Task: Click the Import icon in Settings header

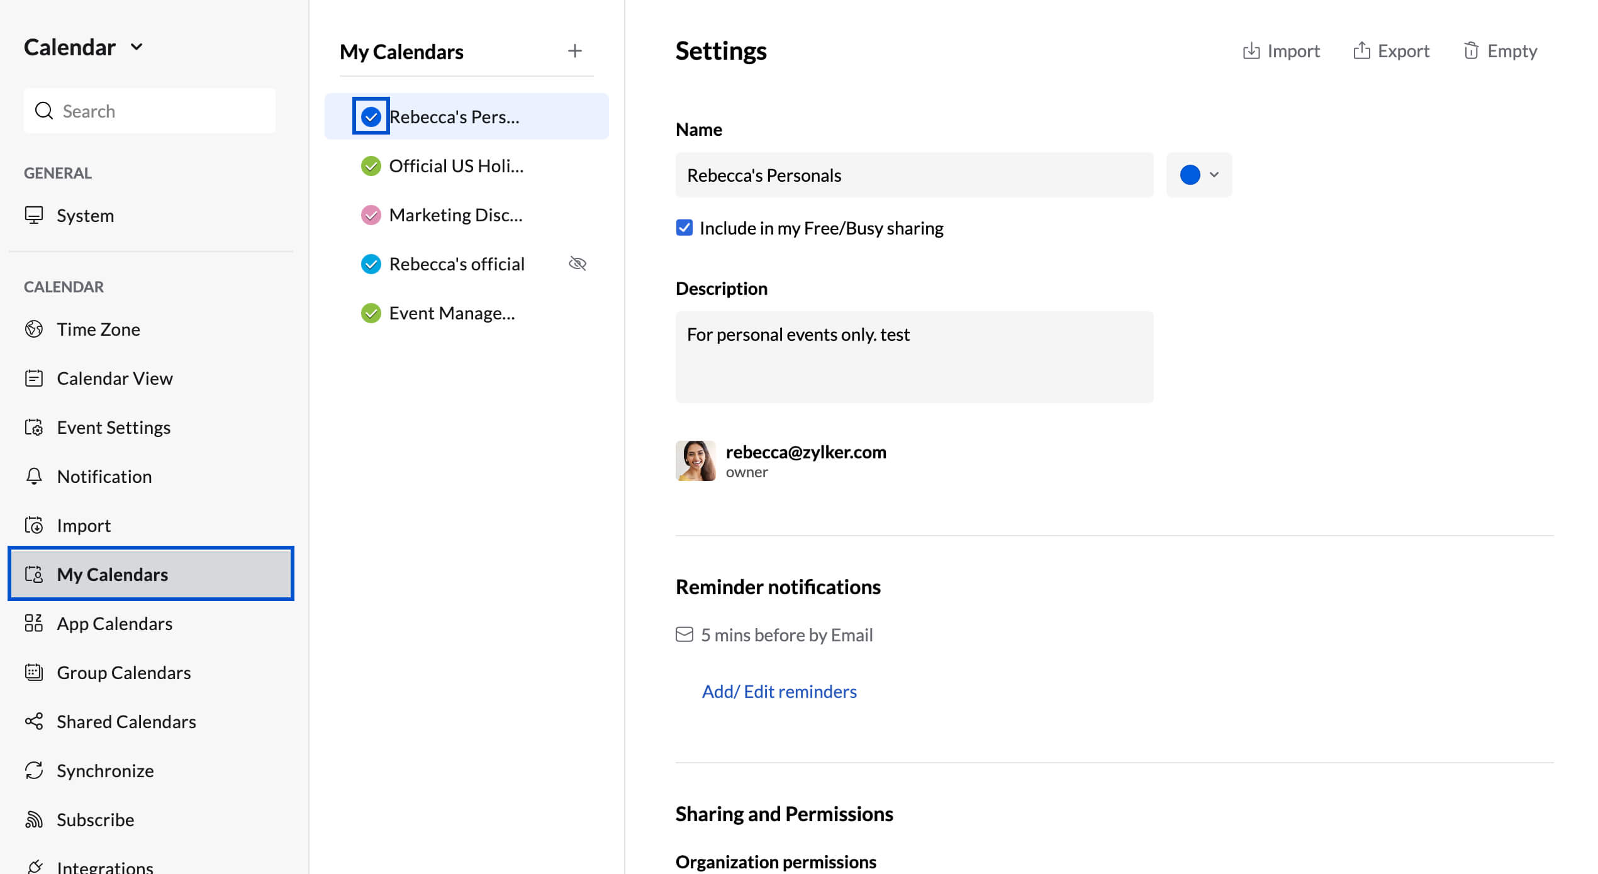Action: 1251,51
